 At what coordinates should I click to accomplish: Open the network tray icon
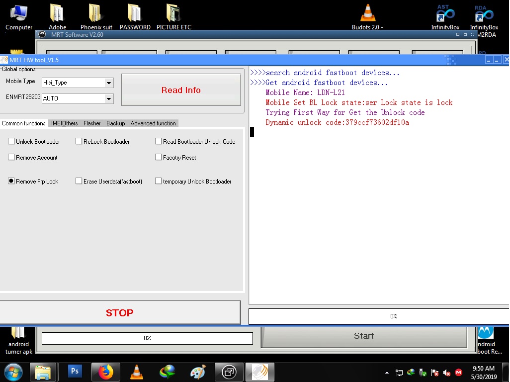pyautogui.click(x=399, y=373)
